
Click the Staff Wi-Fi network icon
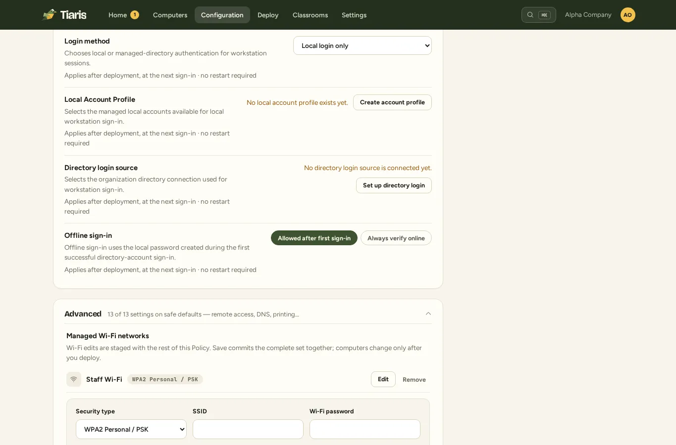(74, 379)
